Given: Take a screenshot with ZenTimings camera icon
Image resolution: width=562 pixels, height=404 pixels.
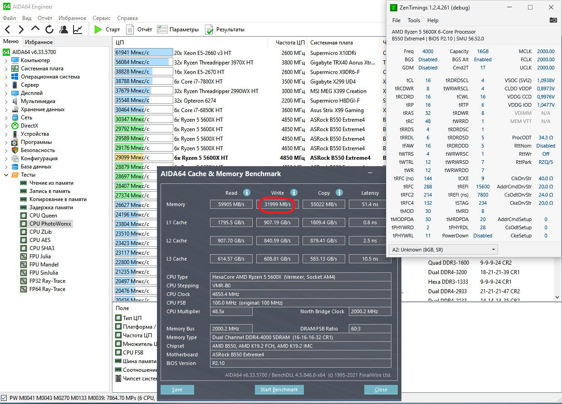Looking at the screenshot, I should click(x=553, y=20).
